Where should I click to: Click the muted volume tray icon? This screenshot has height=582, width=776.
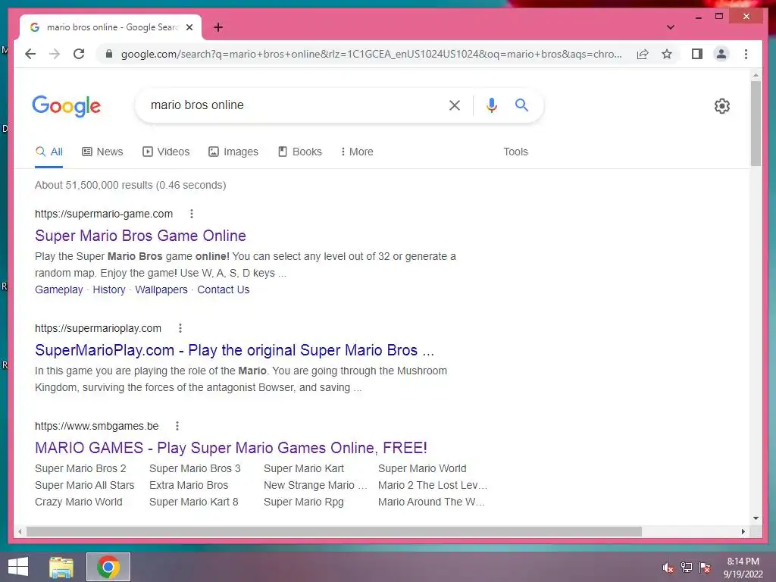click(668, 568)
